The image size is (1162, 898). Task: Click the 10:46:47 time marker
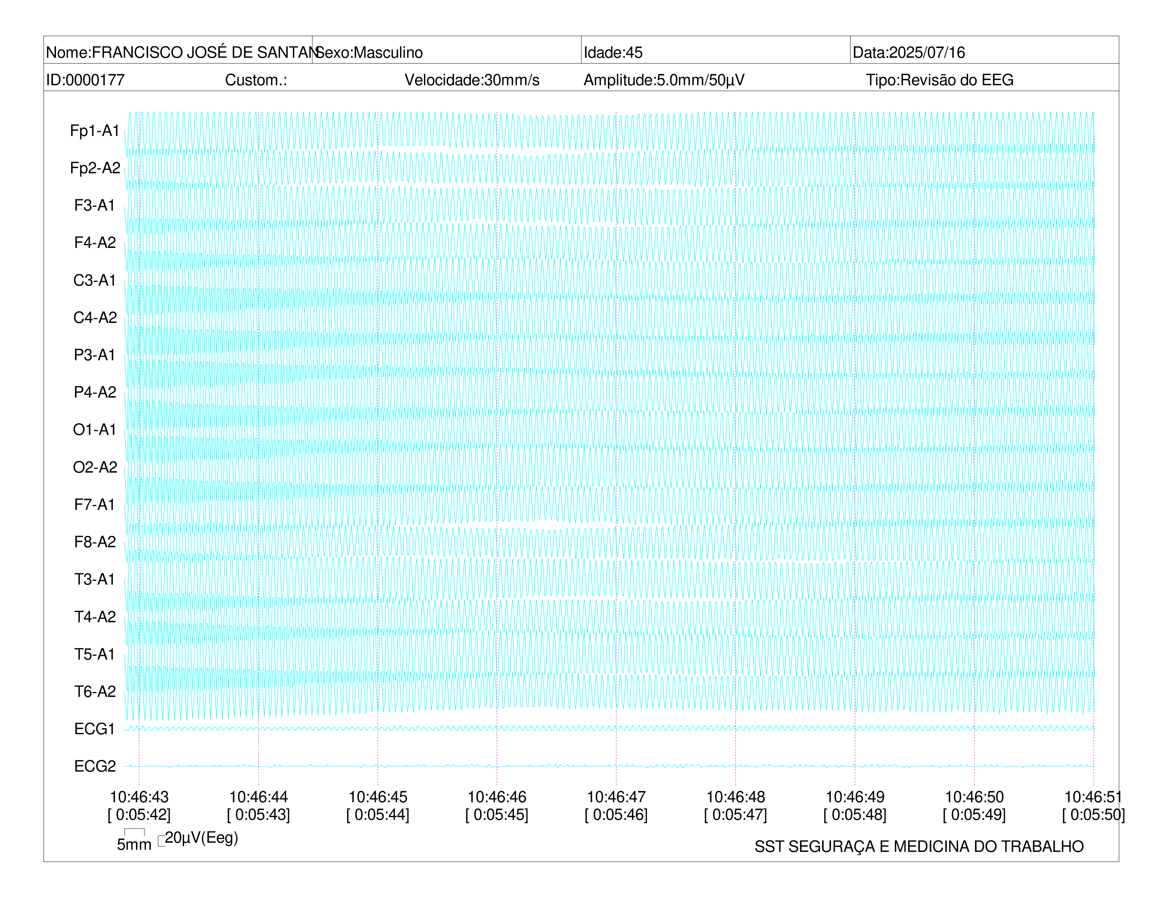tap(616, 797)
